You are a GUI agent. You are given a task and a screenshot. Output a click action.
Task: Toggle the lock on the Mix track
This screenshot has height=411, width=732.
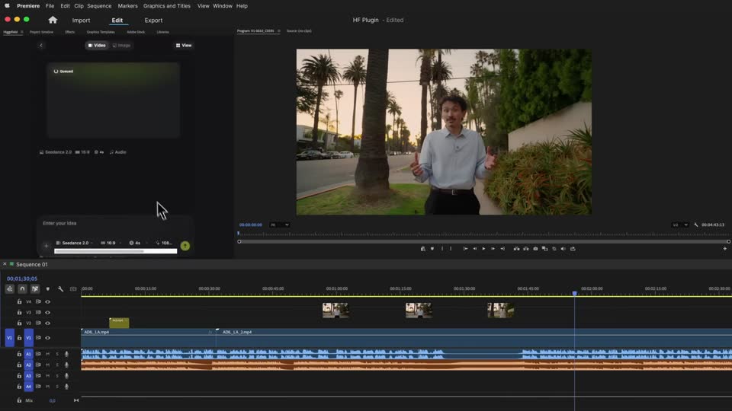pos(19,400)
